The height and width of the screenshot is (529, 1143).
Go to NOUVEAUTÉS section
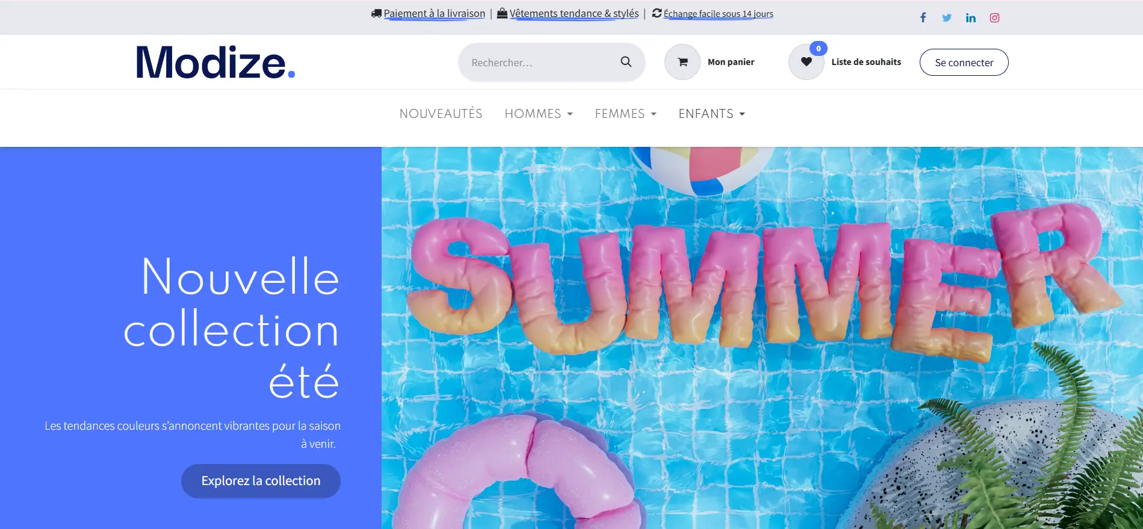pyautogui.click(x=441, y=114)
